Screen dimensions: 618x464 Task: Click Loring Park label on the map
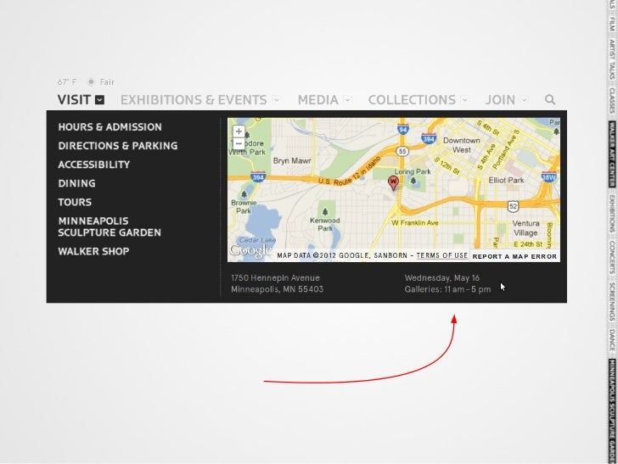coord(413,171)
